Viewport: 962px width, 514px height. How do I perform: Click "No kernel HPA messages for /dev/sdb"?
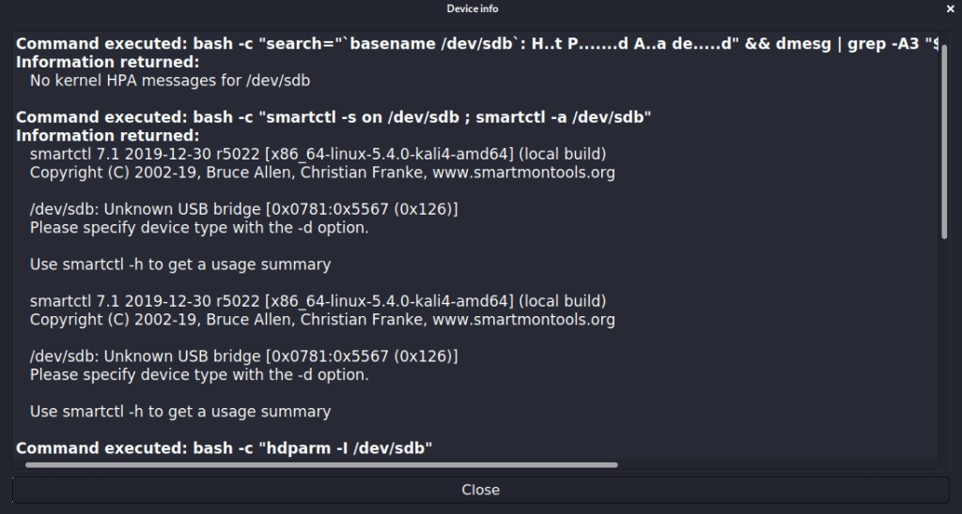click(x=170, y=81)
